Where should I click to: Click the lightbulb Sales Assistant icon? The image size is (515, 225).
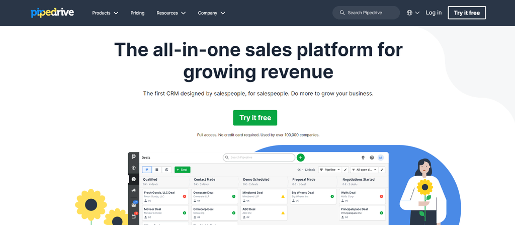click(x=363, y=158)
